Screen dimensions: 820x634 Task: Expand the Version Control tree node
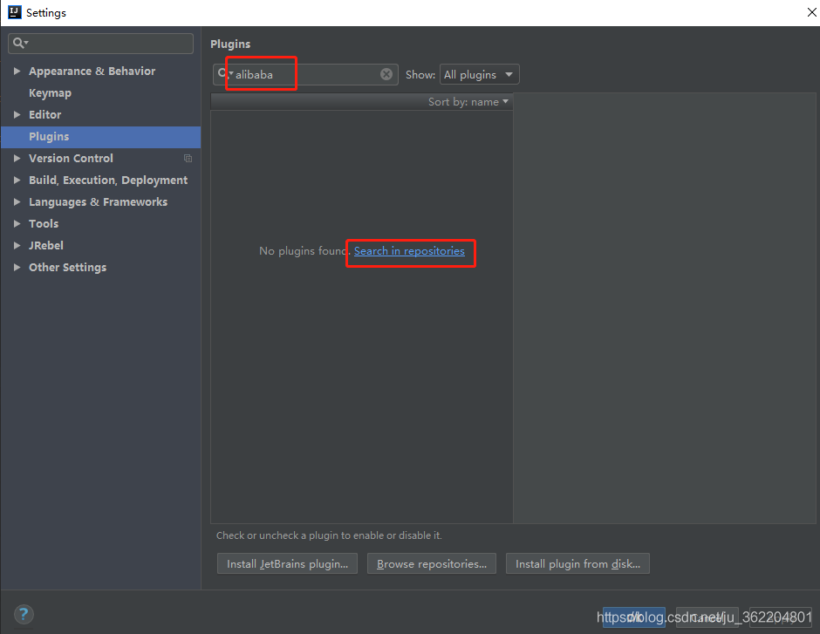pyautogui.click(x=17, y=159)
